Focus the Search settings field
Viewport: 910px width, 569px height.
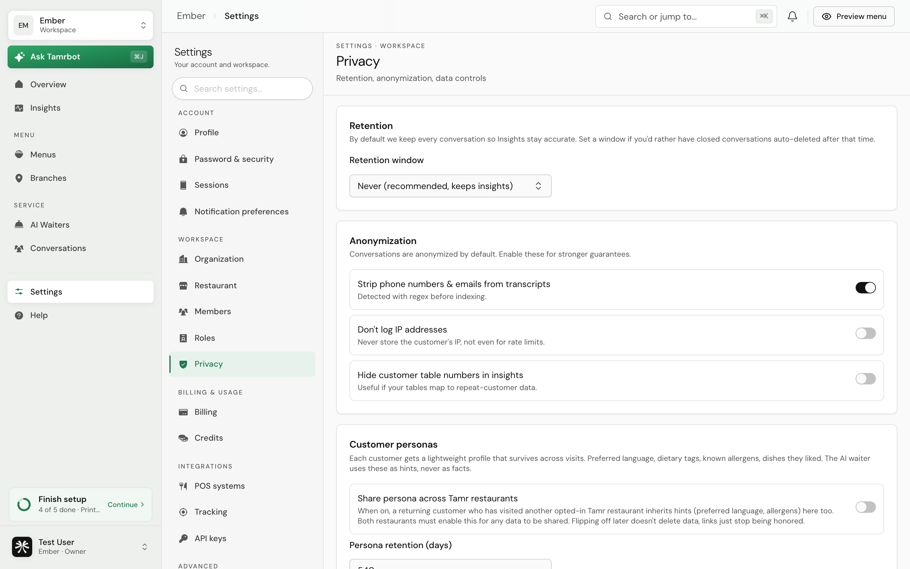tap(242, 89)
